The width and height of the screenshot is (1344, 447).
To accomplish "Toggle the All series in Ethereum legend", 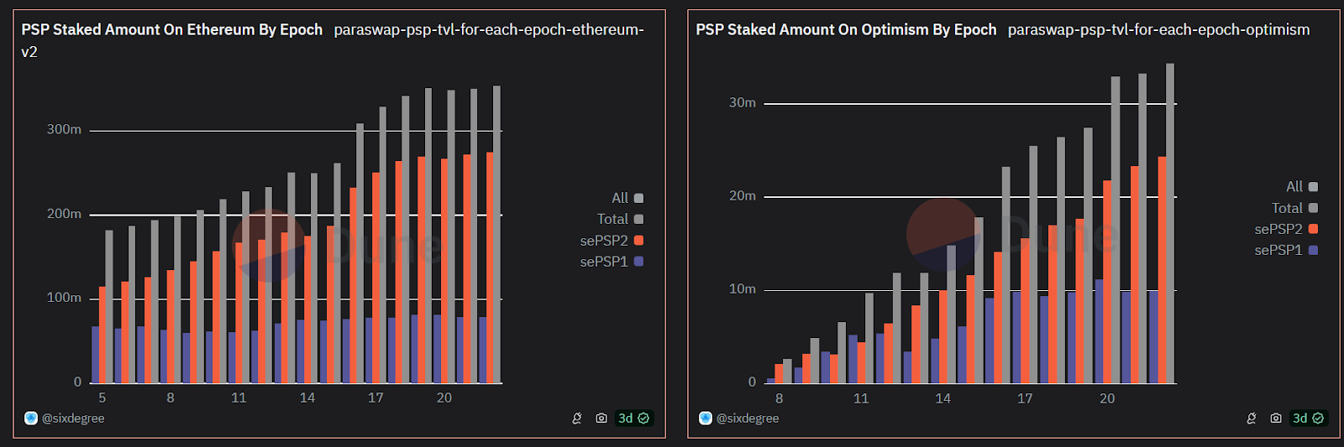I will tap(627, 198).
